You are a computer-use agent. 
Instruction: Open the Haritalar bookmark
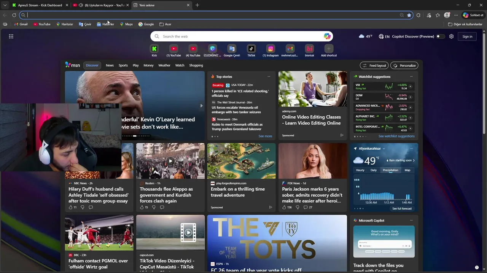65,24
